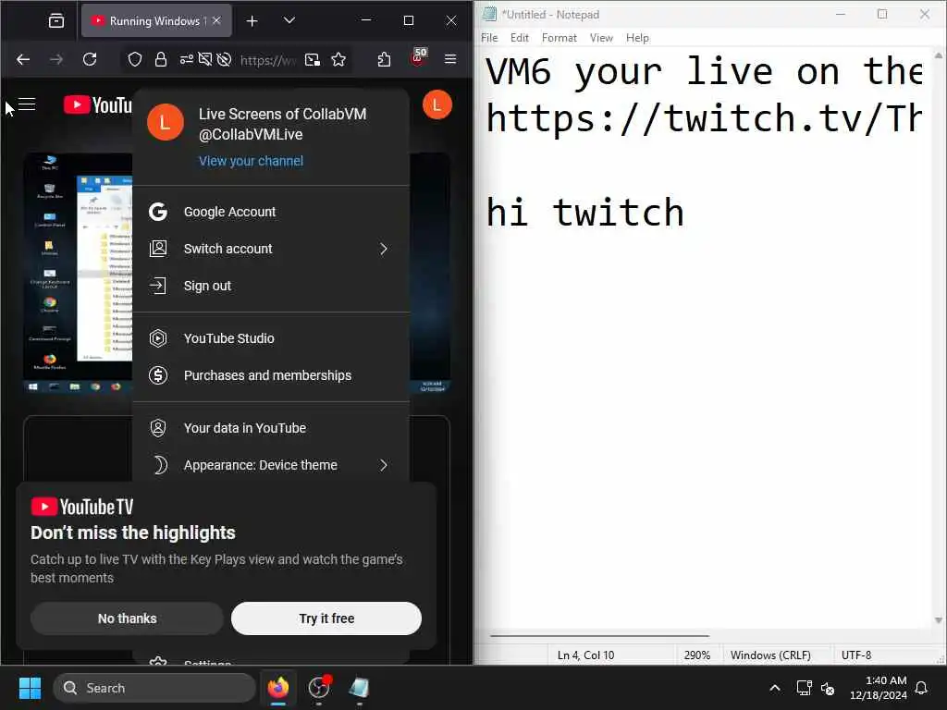The width and height of the screenshot is (947, 710).
Task: Click the 290% zoom status in Notepad
Action: point(697,655)
